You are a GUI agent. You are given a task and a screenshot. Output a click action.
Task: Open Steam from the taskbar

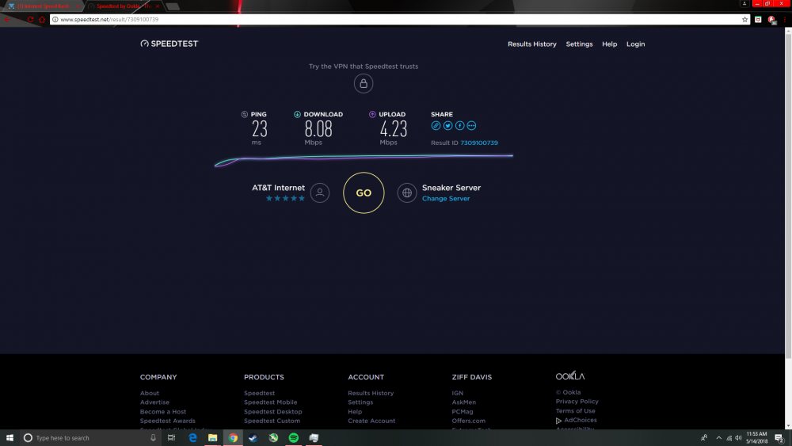pyautogui.click(x=253, y=438)
